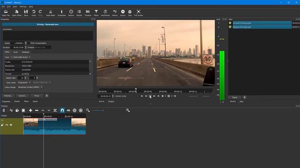
Task: Click the Export toolbar icon
Action: point(123,13)
